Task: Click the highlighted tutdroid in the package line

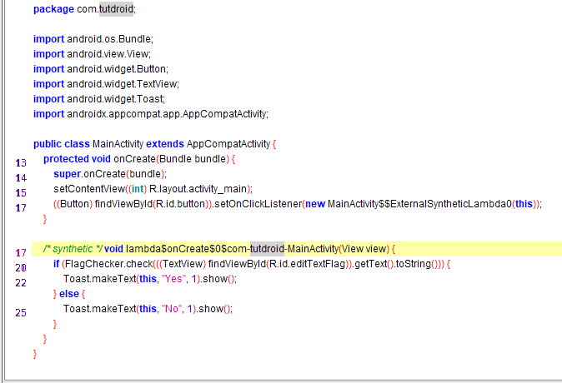Action: [x=116, y=9]
